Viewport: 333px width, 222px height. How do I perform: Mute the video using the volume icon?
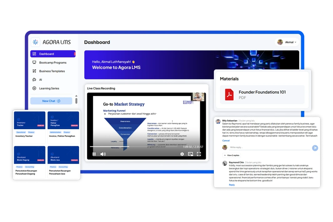click(x=103, y=154)
